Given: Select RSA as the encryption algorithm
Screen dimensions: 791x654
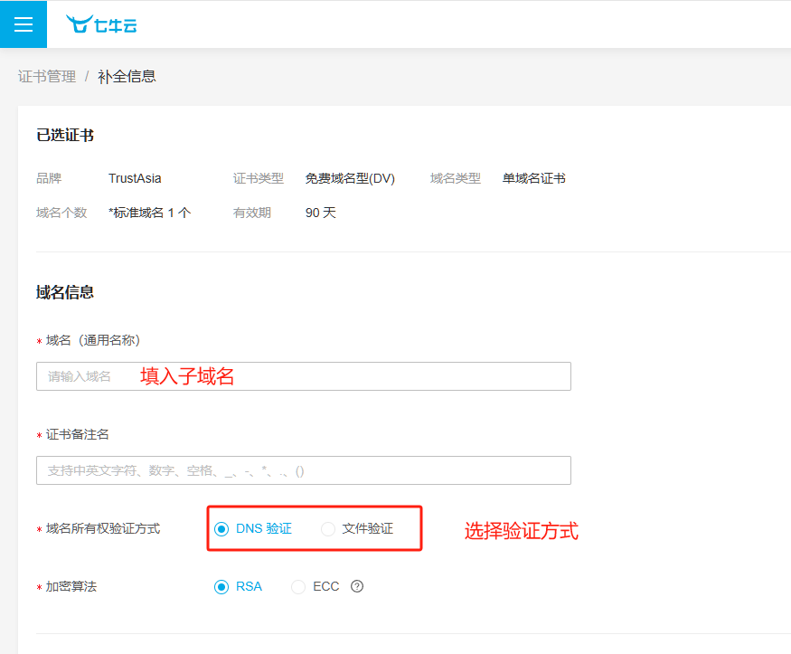Looking at the screenshot, I should [221, 587].
